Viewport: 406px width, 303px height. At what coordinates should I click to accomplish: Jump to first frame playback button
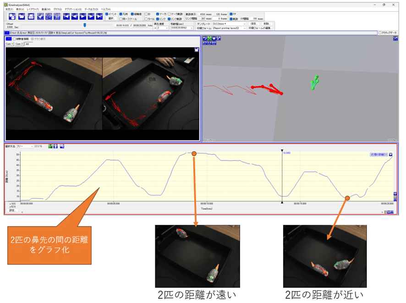point(66,17)
